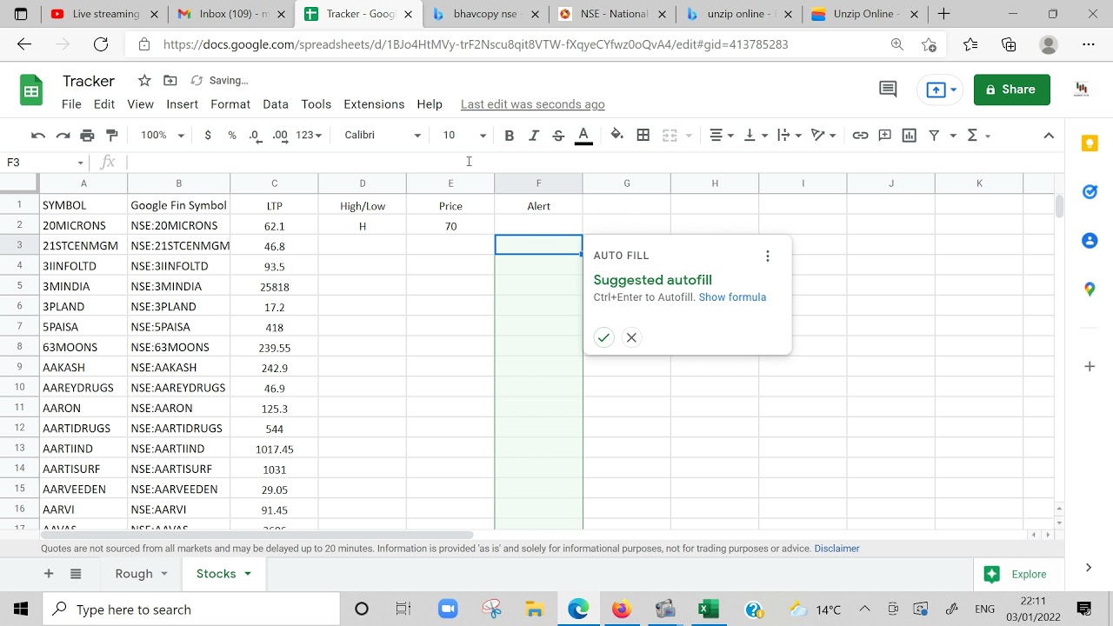The width and height of the screenshot is (1113, 626).
Task: Click the Create a filter icon
Action: point(934,136)
